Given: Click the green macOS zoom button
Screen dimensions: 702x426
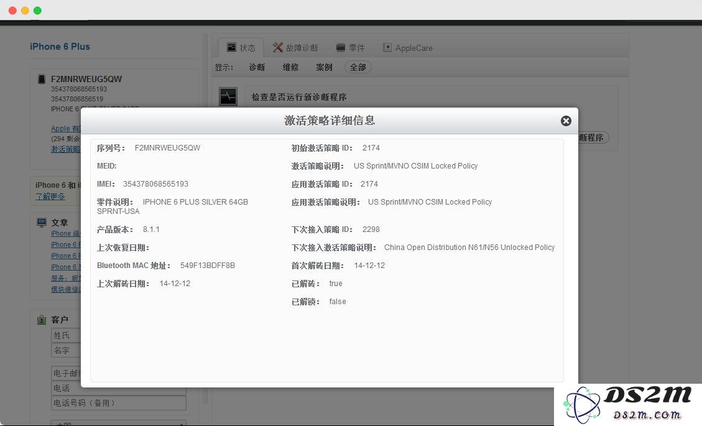Looking at the screenshot, I should click(x=37, y=11).
